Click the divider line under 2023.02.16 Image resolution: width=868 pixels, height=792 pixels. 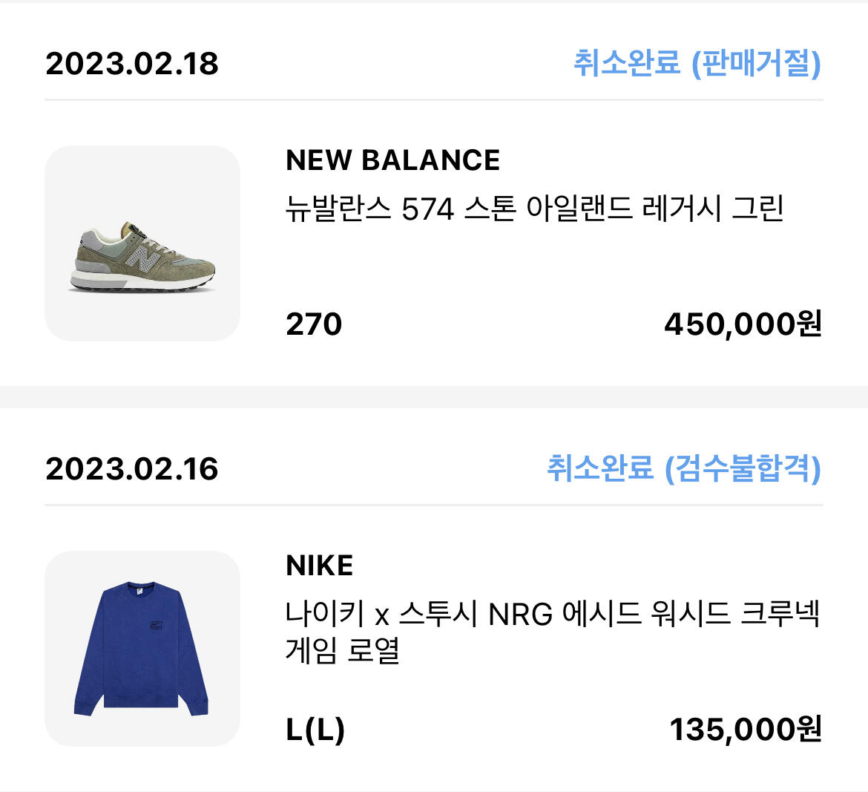(434, 505)
